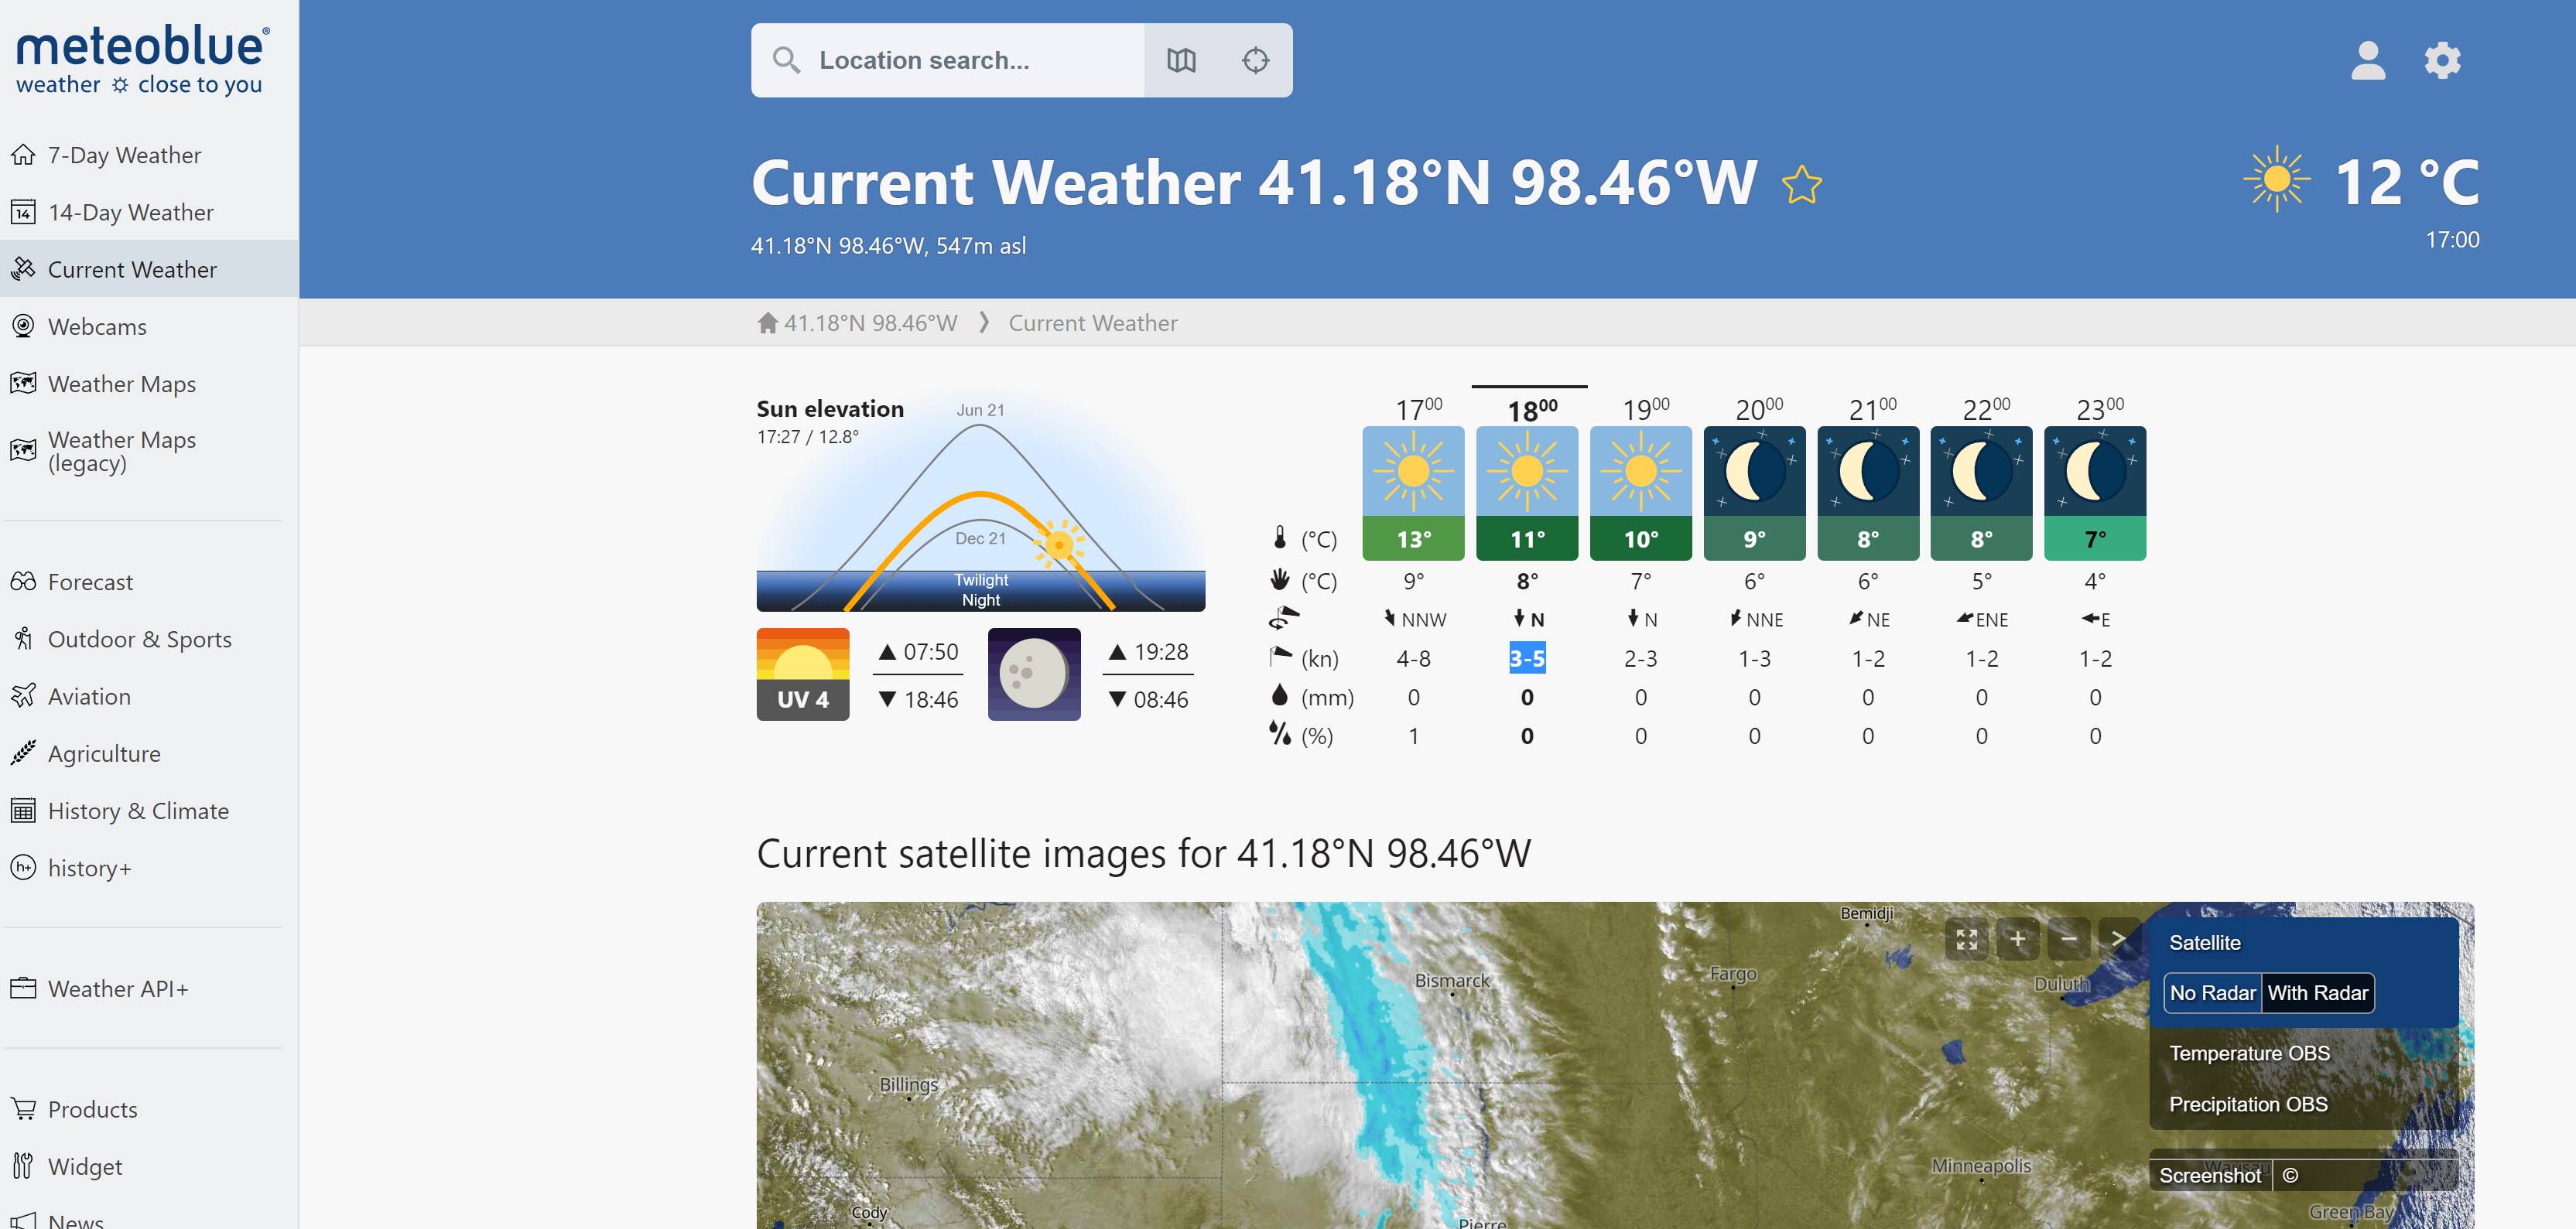This screenshot has width=2576, height=1229.
Task: Open the user account icon
Action: coord(2367,60)
